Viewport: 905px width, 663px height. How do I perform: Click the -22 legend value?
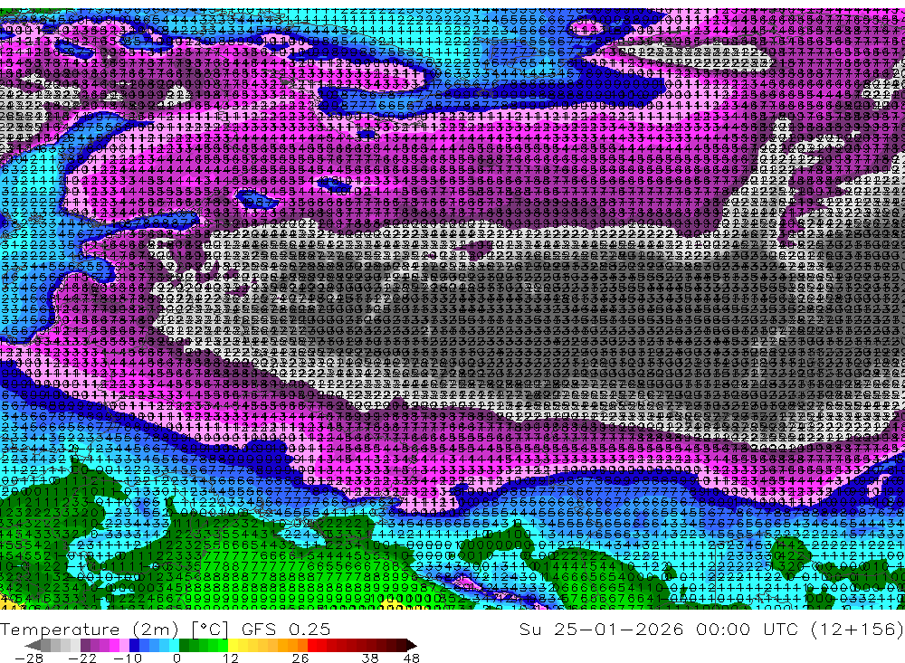[82, 658]
